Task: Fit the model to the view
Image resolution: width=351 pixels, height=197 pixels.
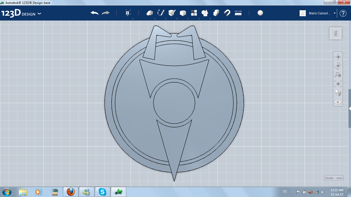Action: [338, 84]
